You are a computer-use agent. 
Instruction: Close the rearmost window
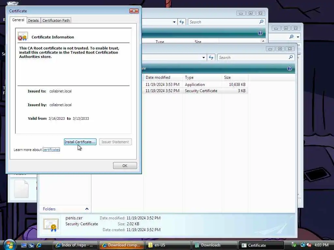pyautogui.click(x=296, y=28)
